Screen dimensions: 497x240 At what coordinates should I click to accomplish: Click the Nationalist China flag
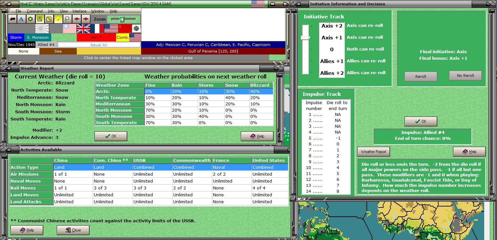click(x=70, y=29)
